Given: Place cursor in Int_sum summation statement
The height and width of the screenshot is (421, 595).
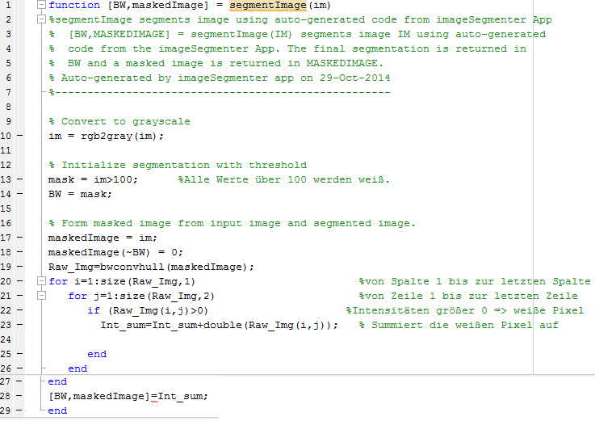Looking at the screenshot, I should coord(218,326).
